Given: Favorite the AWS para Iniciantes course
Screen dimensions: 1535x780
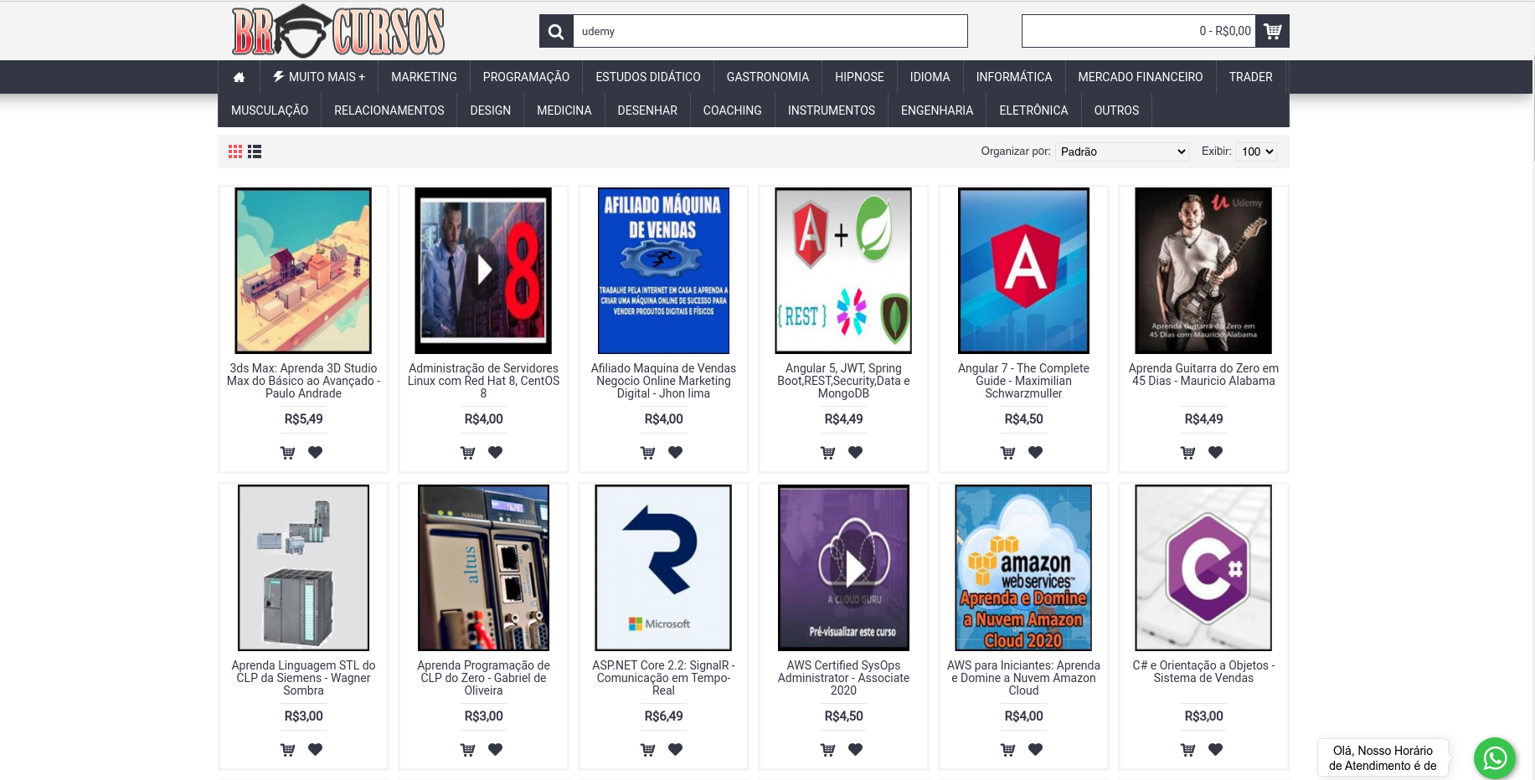Looking at the screenshot, I should point(1036,749).
